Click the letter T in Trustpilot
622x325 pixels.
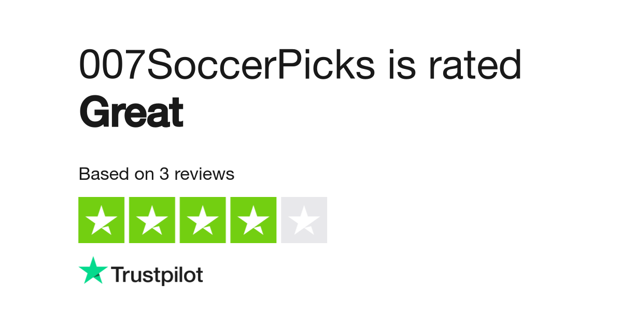(x=118, y=275)
